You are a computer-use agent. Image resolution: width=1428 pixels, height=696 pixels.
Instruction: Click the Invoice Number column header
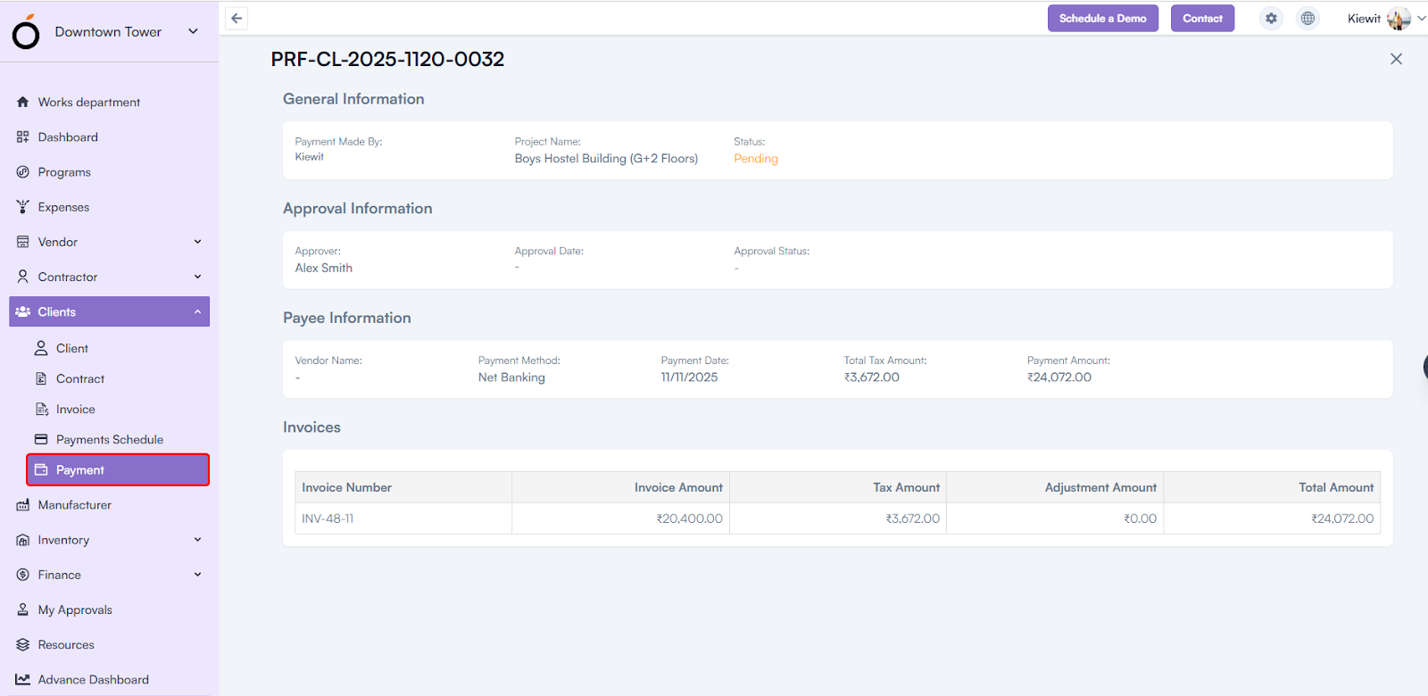tap(403, 487)
